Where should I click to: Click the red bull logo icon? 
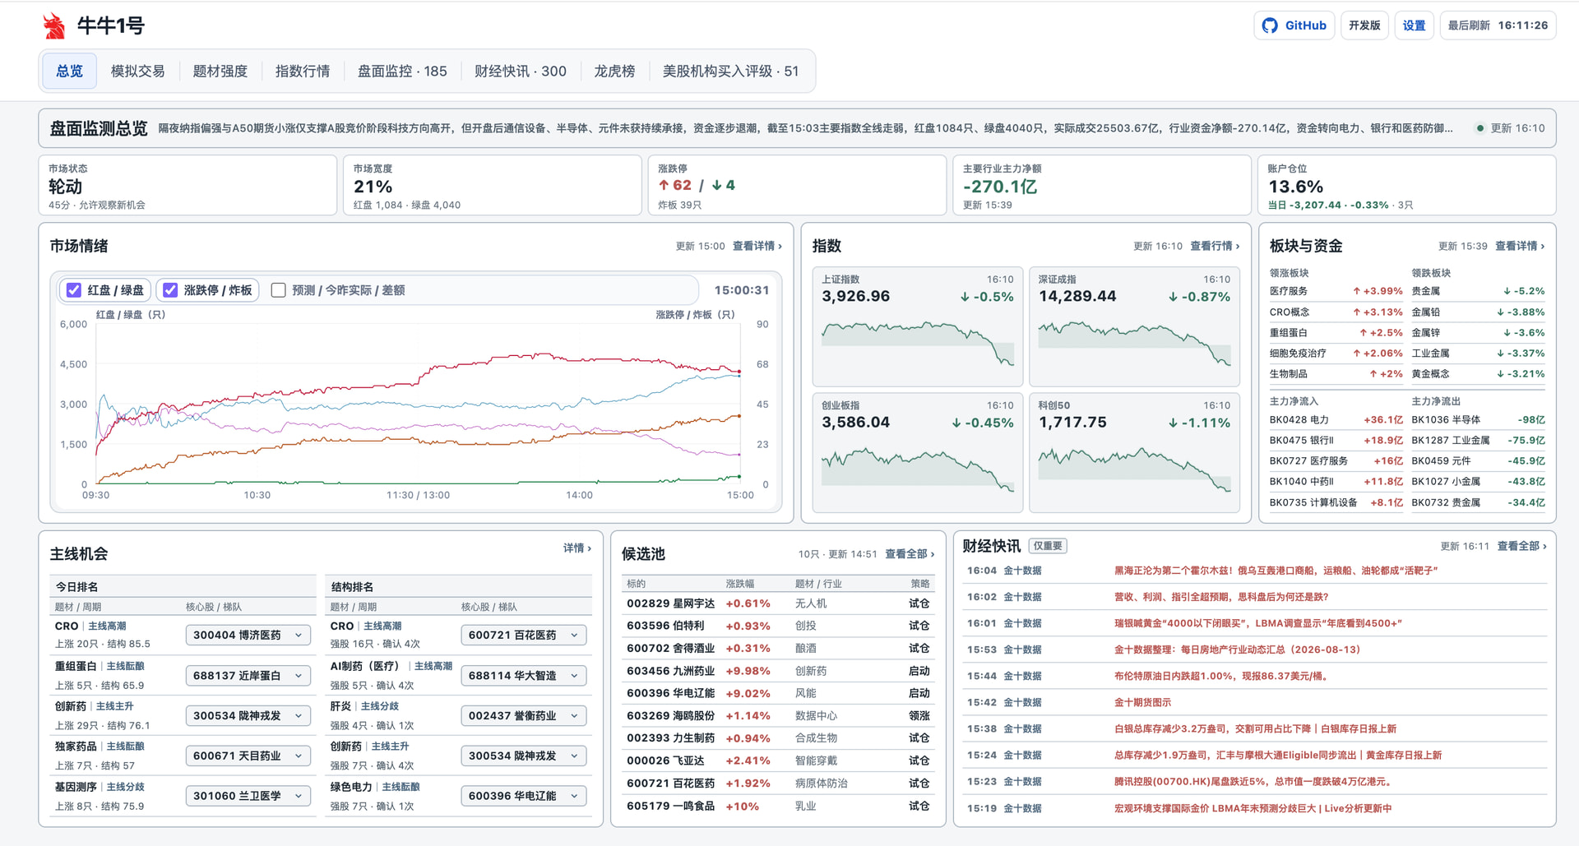(54, 25)
